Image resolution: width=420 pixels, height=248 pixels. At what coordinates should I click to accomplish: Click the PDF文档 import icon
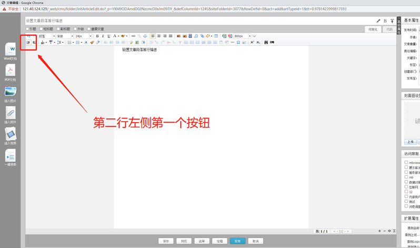tap(11, 70)
